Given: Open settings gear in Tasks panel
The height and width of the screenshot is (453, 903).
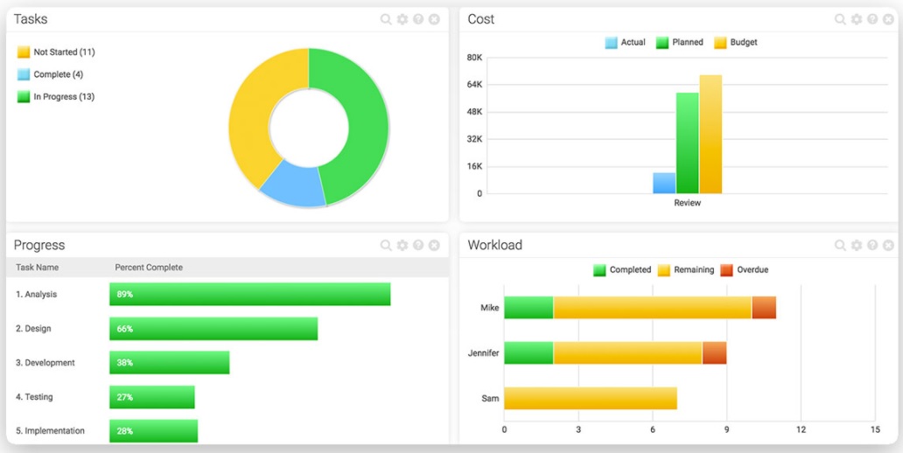Looking at the screenshot, I should 402,19.
